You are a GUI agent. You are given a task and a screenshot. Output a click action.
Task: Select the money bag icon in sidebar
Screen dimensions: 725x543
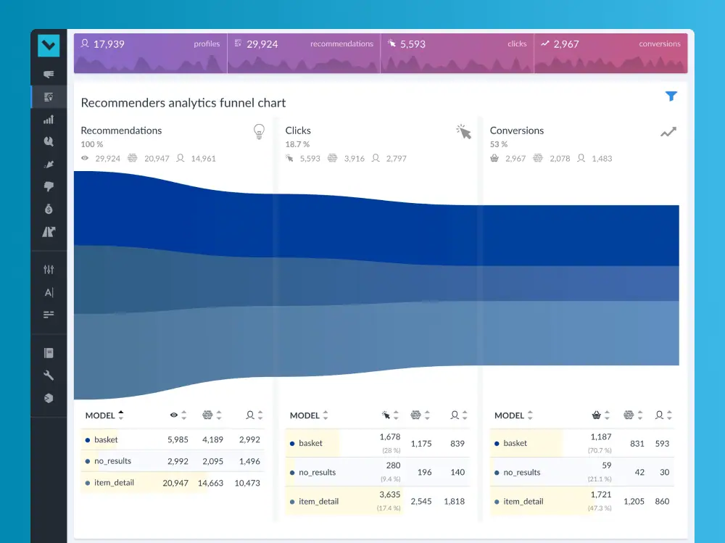[49, 210]
